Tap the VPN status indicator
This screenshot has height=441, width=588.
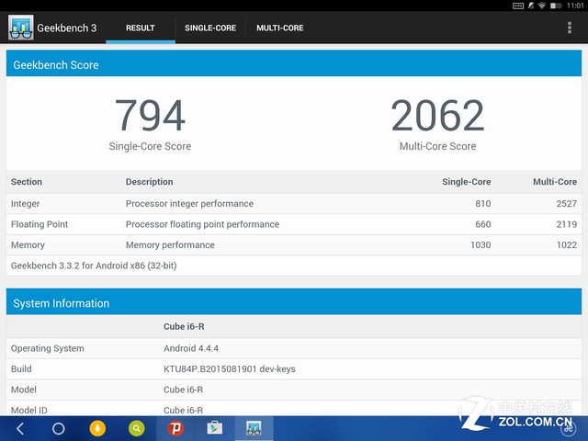point(518,6)
